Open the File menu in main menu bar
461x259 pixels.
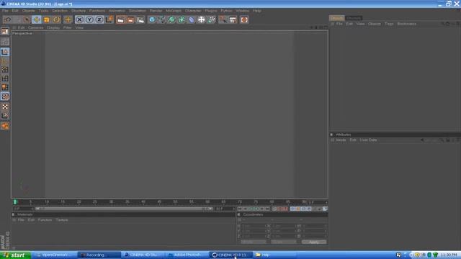click(x=5, y=11)
